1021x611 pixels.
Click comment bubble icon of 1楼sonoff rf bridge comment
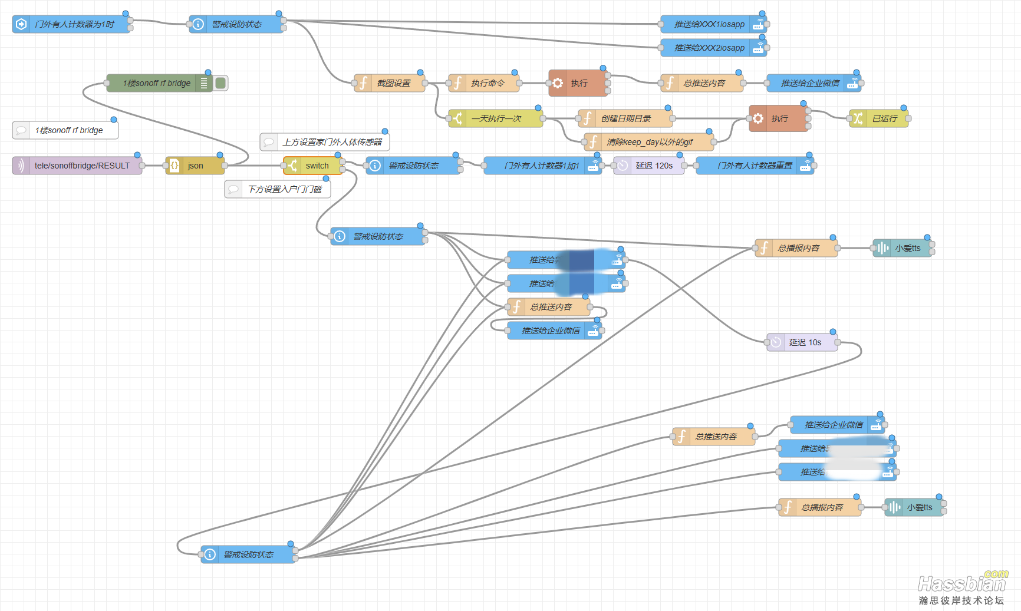[x=21, y=130]
